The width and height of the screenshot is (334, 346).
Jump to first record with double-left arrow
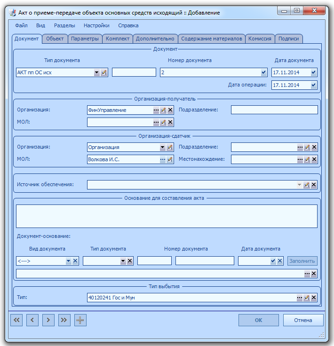[16, 320]
